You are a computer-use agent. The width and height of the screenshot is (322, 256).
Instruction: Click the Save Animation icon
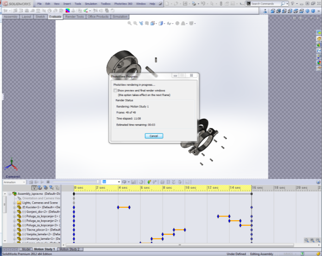[x=134, y=182]
